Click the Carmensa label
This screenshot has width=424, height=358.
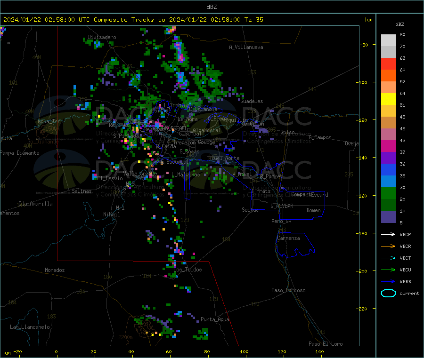coord(288,239)
